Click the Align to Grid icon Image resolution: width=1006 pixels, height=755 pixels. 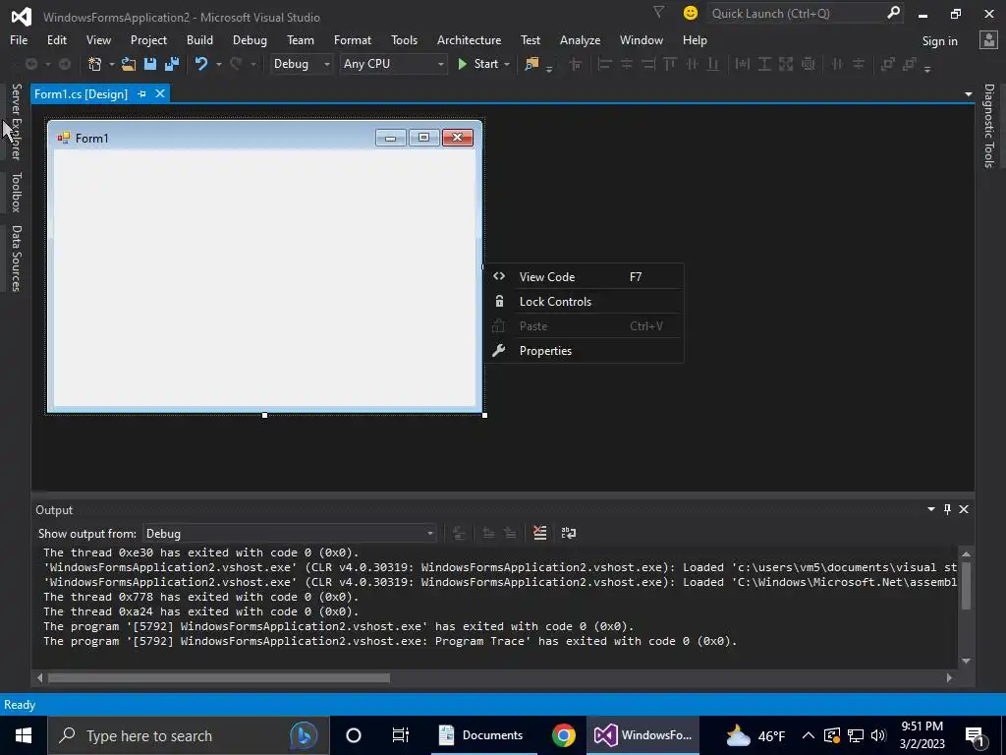tap(576, 64)
